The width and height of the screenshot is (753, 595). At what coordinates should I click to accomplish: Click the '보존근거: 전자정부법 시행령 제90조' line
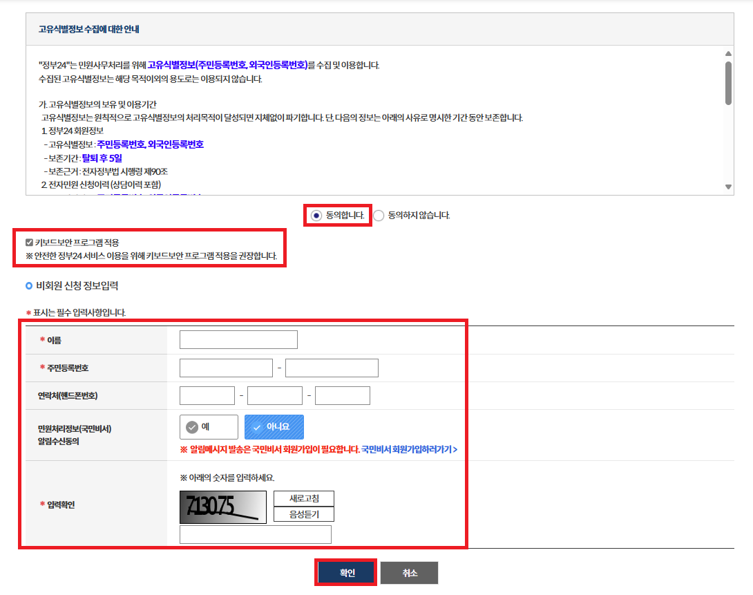(x=105, y=171)
